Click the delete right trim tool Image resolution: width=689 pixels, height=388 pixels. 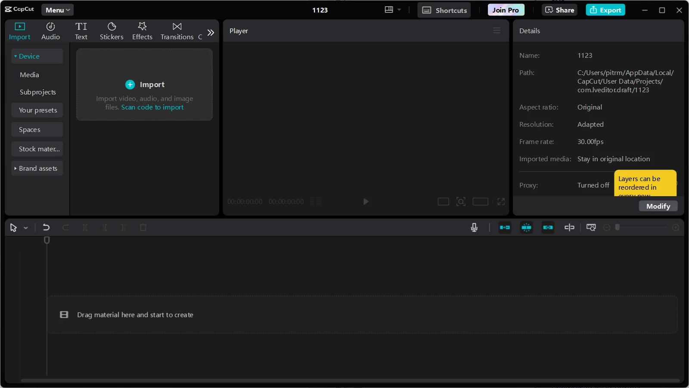click(124, 227)
